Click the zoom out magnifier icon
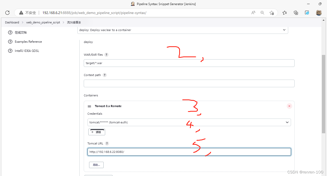Viewport: 327px width, 176px height. 262,13
